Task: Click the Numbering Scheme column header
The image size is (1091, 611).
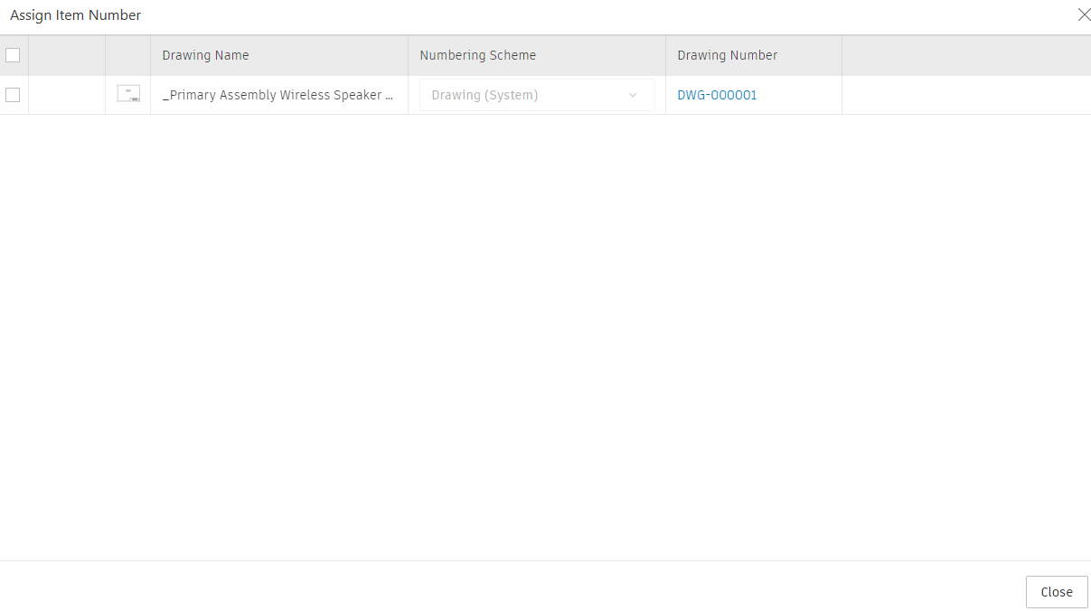Action: [477, 55]
